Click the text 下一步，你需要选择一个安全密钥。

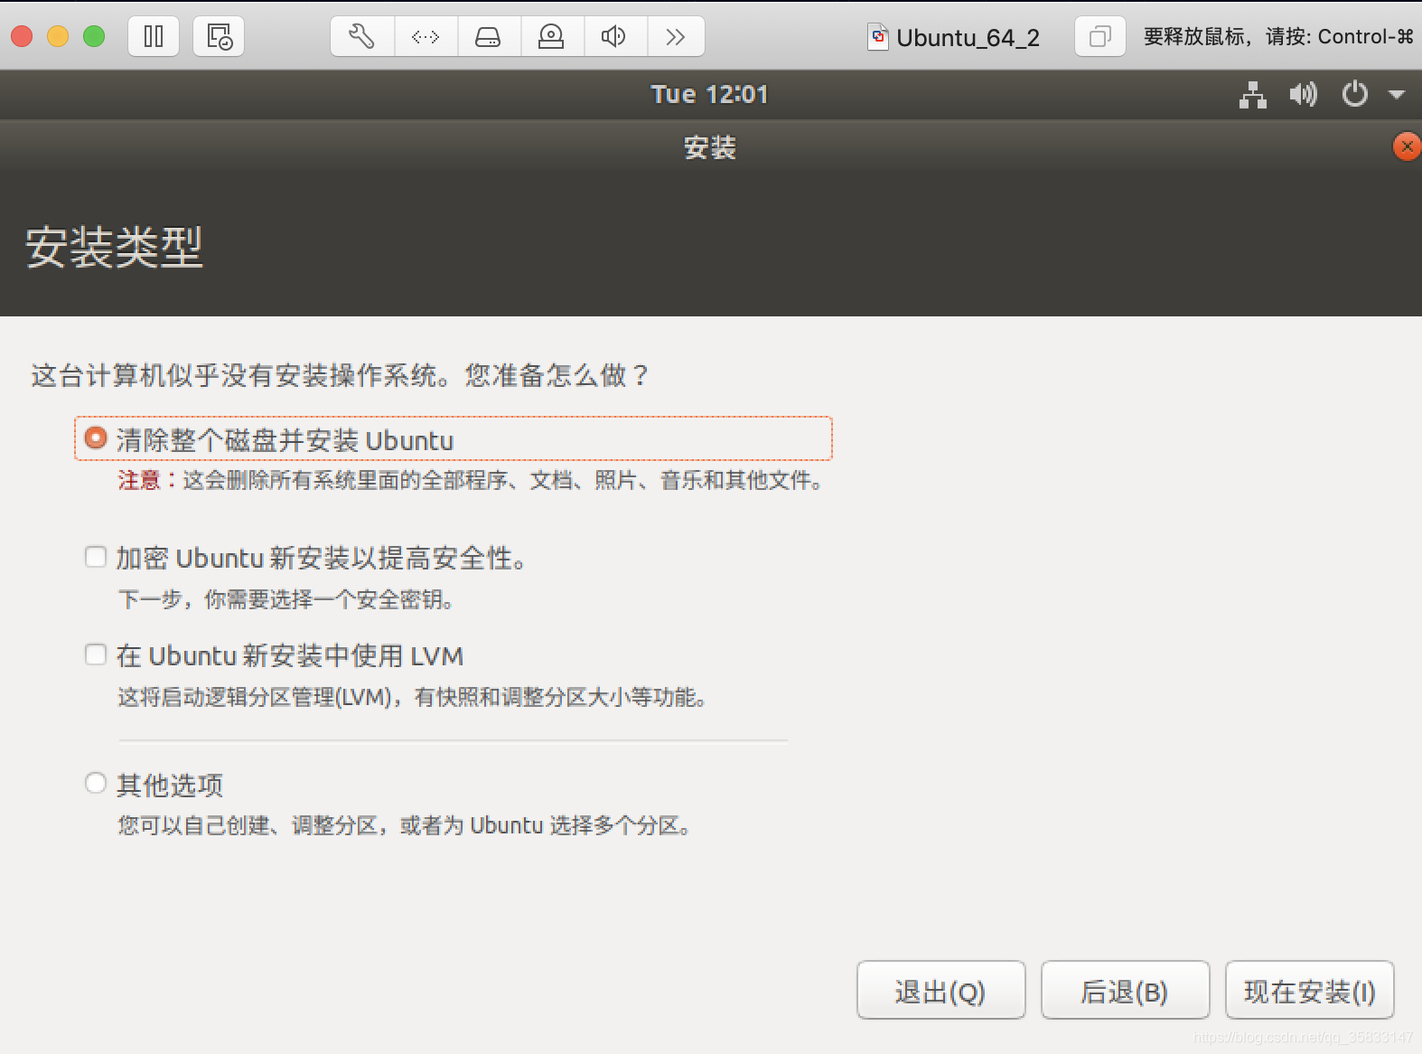[x=286, y=599]
